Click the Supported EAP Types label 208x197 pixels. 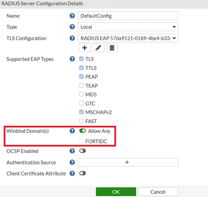[x=30, y=59]
